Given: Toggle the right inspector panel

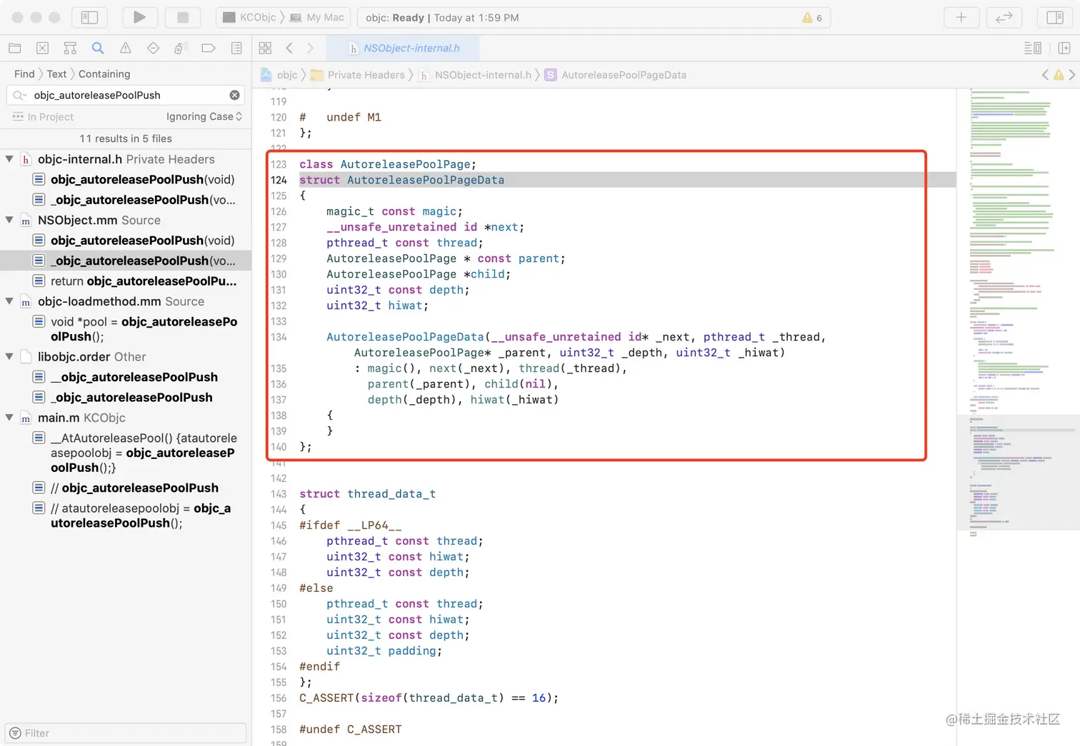Looking at the screenshot, I should click(1054, 17).
